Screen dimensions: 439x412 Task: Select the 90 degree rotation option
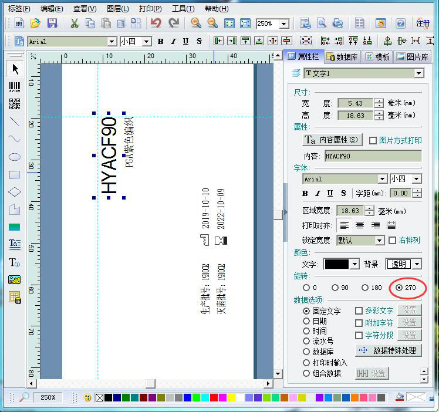pos(335,288)
